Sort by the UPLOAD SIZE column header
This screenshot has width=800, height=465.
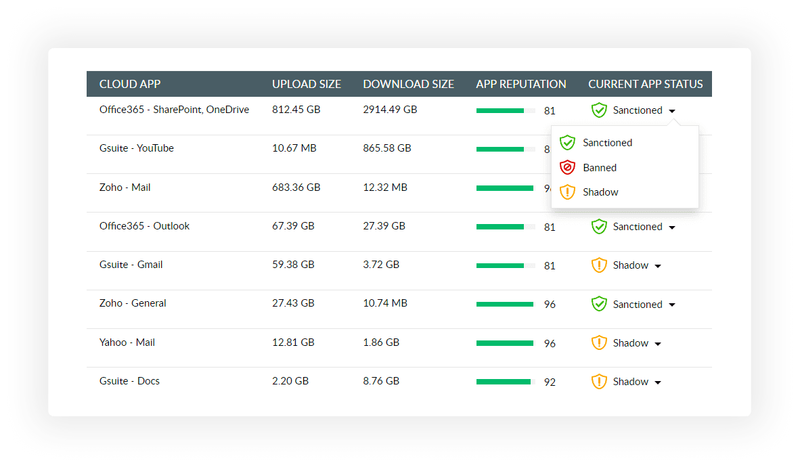306,84
